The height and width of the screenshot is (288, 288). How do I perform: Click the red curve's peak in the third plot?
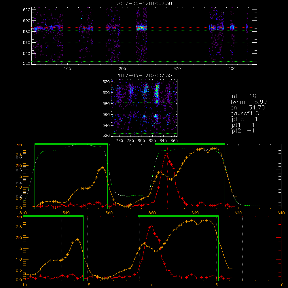(167, 153)
